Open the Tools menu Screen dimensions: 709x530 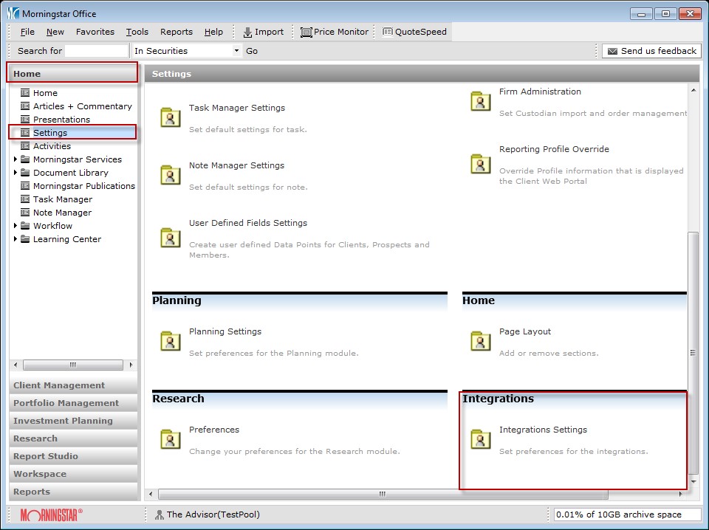pos(137,32)
